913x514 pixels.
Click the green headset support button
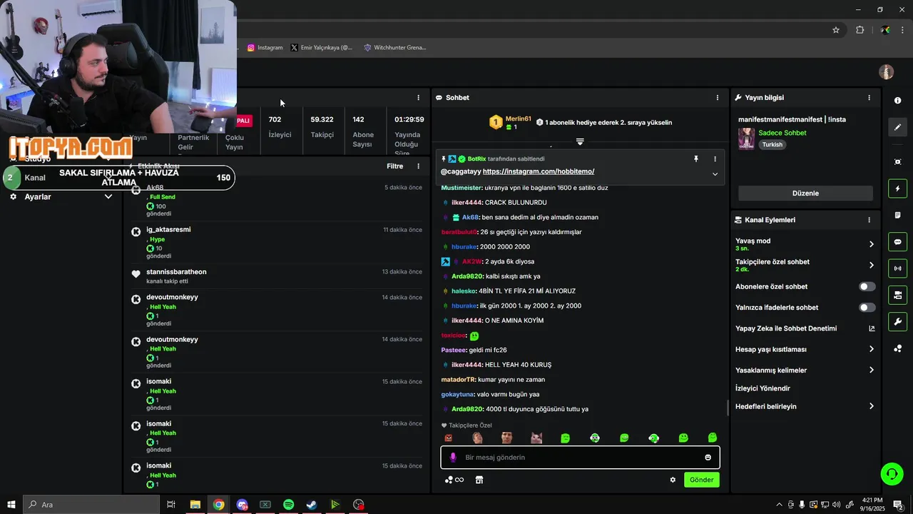click(x=891, y=473)
